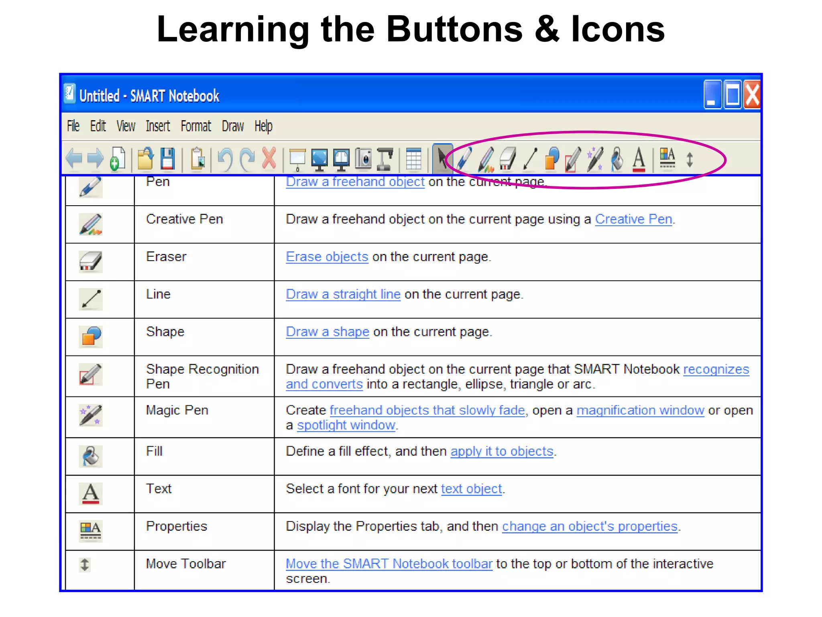Insert a table with the grid icon
This screenshot has width=822, height=617.
[x=413, y=159]
